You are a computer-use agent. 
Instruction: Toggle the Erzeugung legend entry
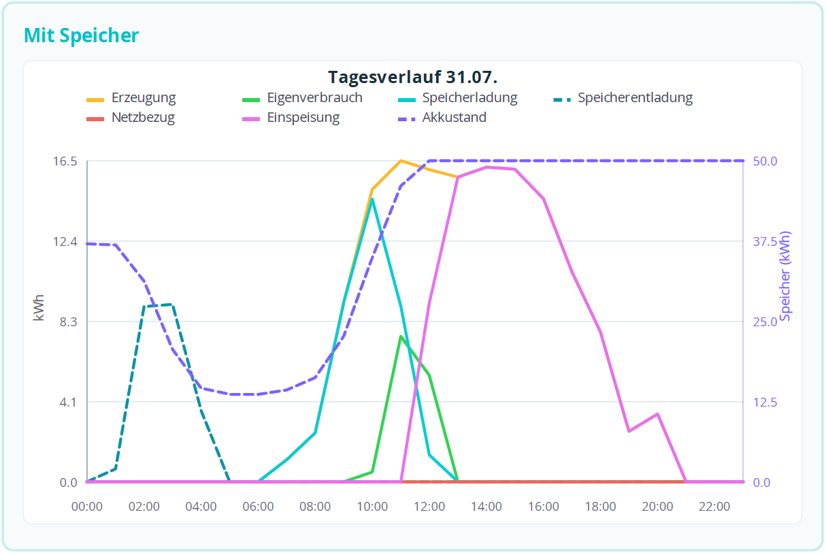pyautogui.click(x=131, y=97)
